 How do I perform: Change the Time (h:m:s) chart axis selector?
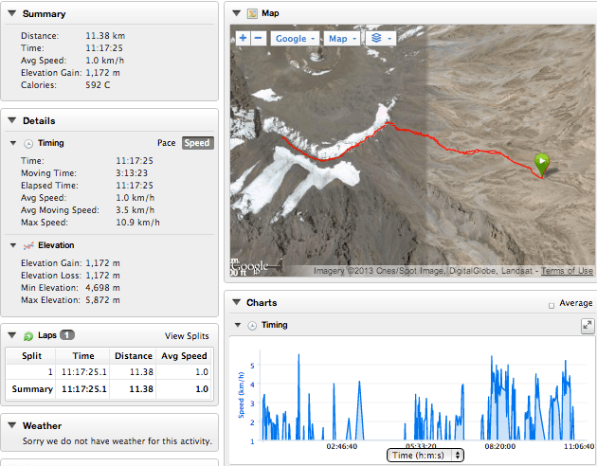[426, 455]
